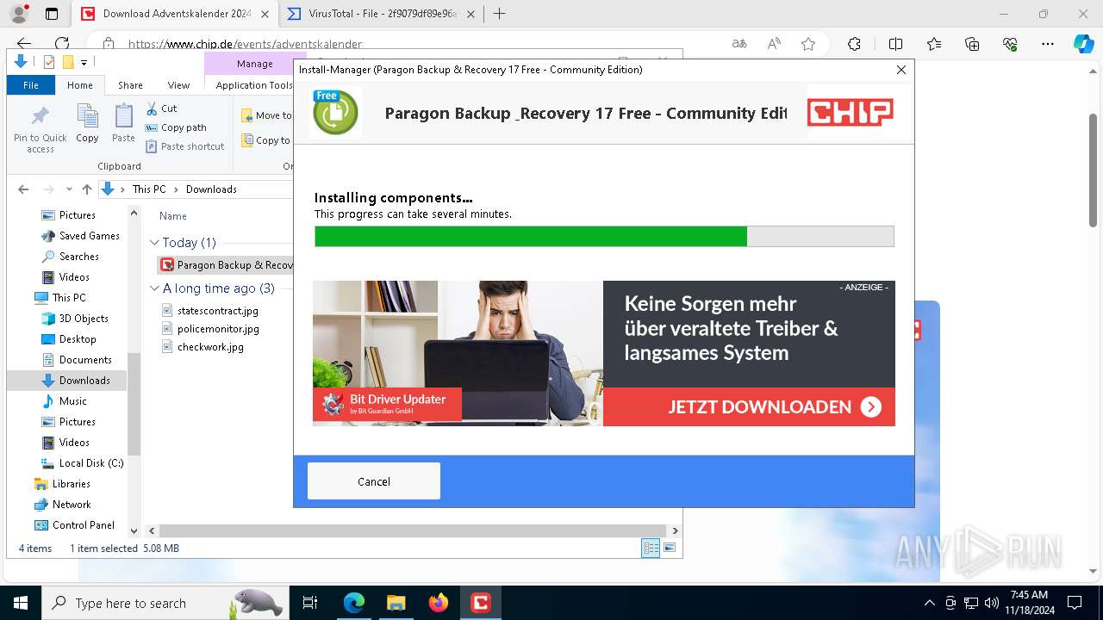
Task: Sort by the Name column header
Action: coord(173,216)
